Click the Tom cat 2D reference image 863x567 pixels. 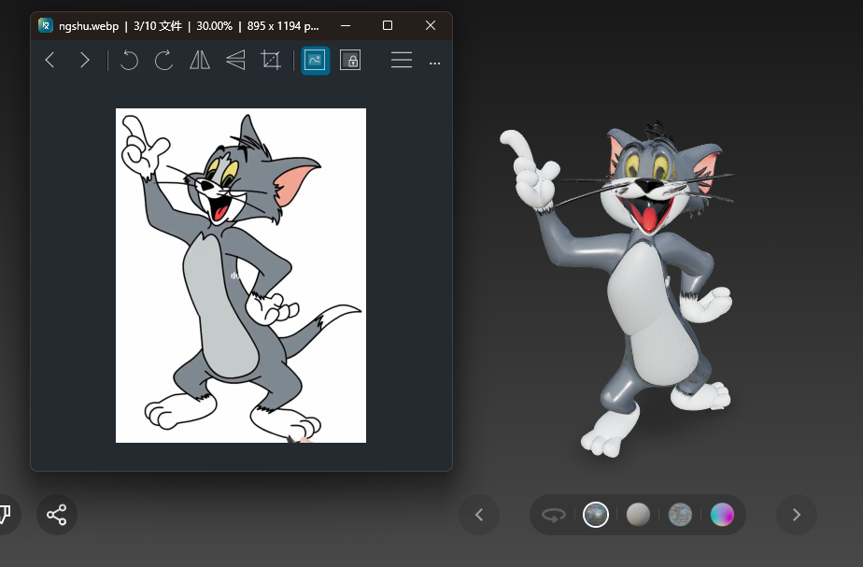[241, 276]
